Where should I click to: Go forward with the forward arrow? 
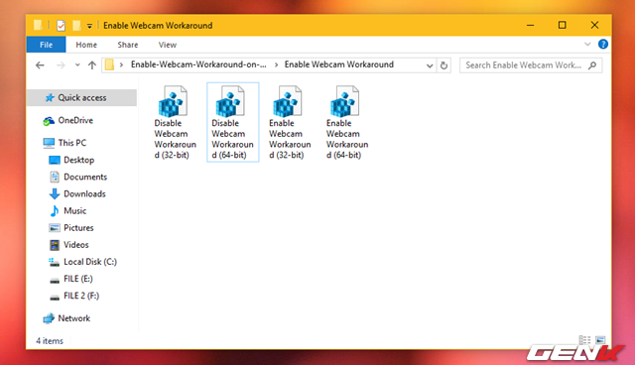pos(61,65)
